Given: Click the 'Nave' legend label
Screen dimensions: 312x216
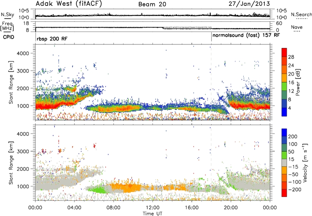Looking at the screenshot, I should [297, 27].
